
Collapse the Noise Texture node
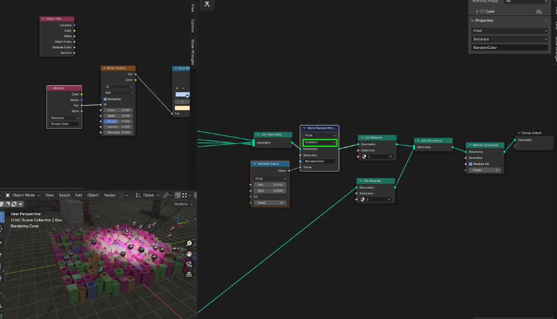[x=104, y=68]
